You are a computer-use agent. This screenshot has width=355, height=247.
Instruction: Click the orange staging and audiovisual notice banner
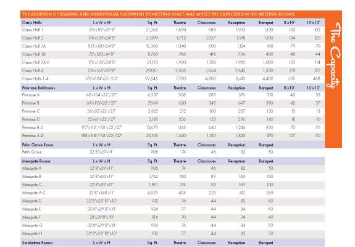click(x=172, y=14)
